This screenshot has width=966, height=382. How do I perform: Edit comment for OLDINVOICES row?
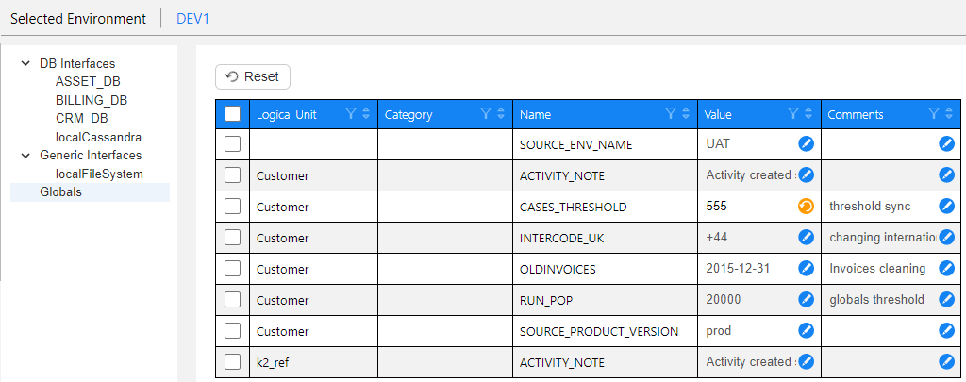coord(946,269)
